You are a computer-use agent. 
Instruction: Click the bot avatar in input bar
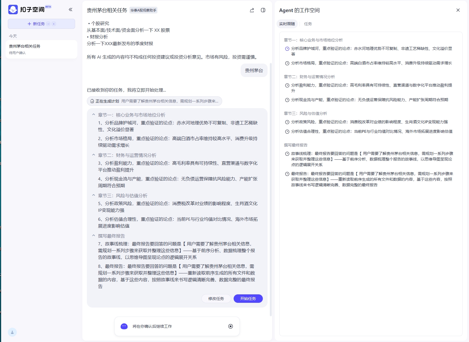point(124,326)
